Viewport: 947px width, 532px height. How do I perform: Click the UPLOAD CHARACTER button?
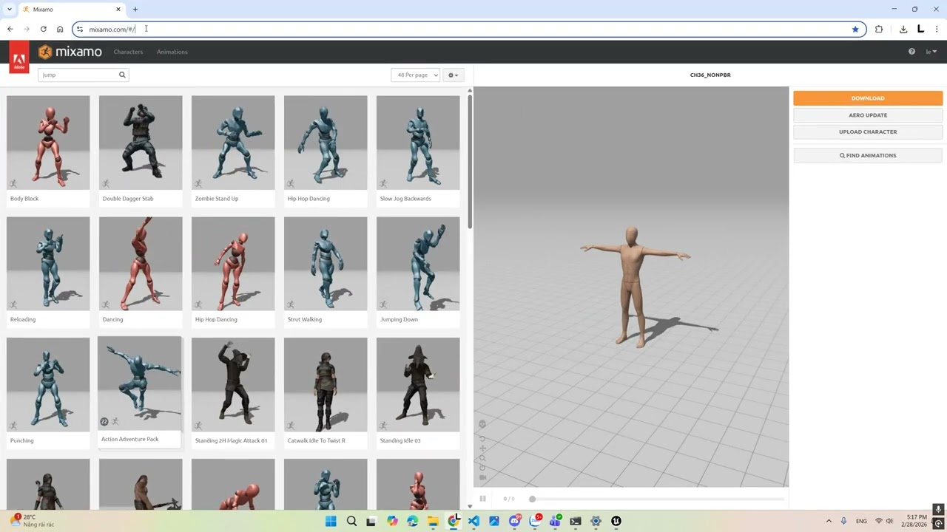[868, 132]
